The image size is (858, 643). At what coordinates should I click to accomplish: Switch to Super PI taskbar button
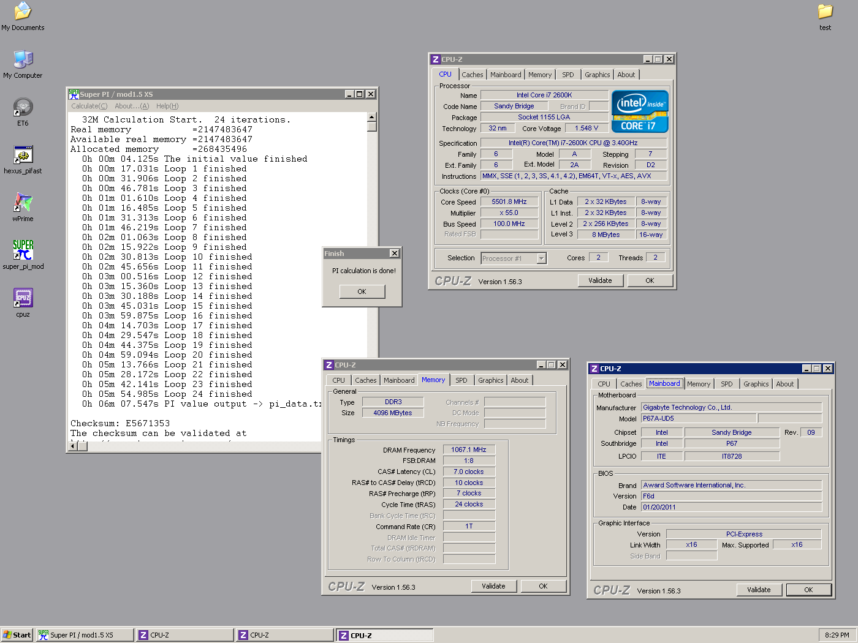point(85,635)
